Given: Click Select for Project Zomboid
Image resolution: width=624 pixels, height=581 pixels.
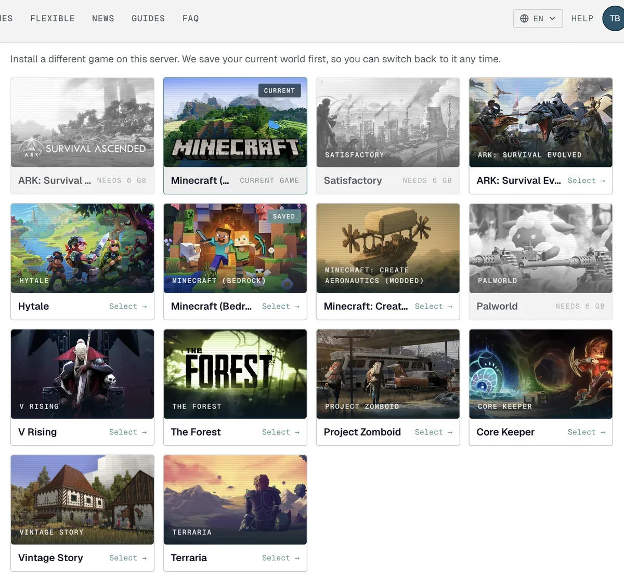Looking at the screenshot, I should tap(434, 432).
